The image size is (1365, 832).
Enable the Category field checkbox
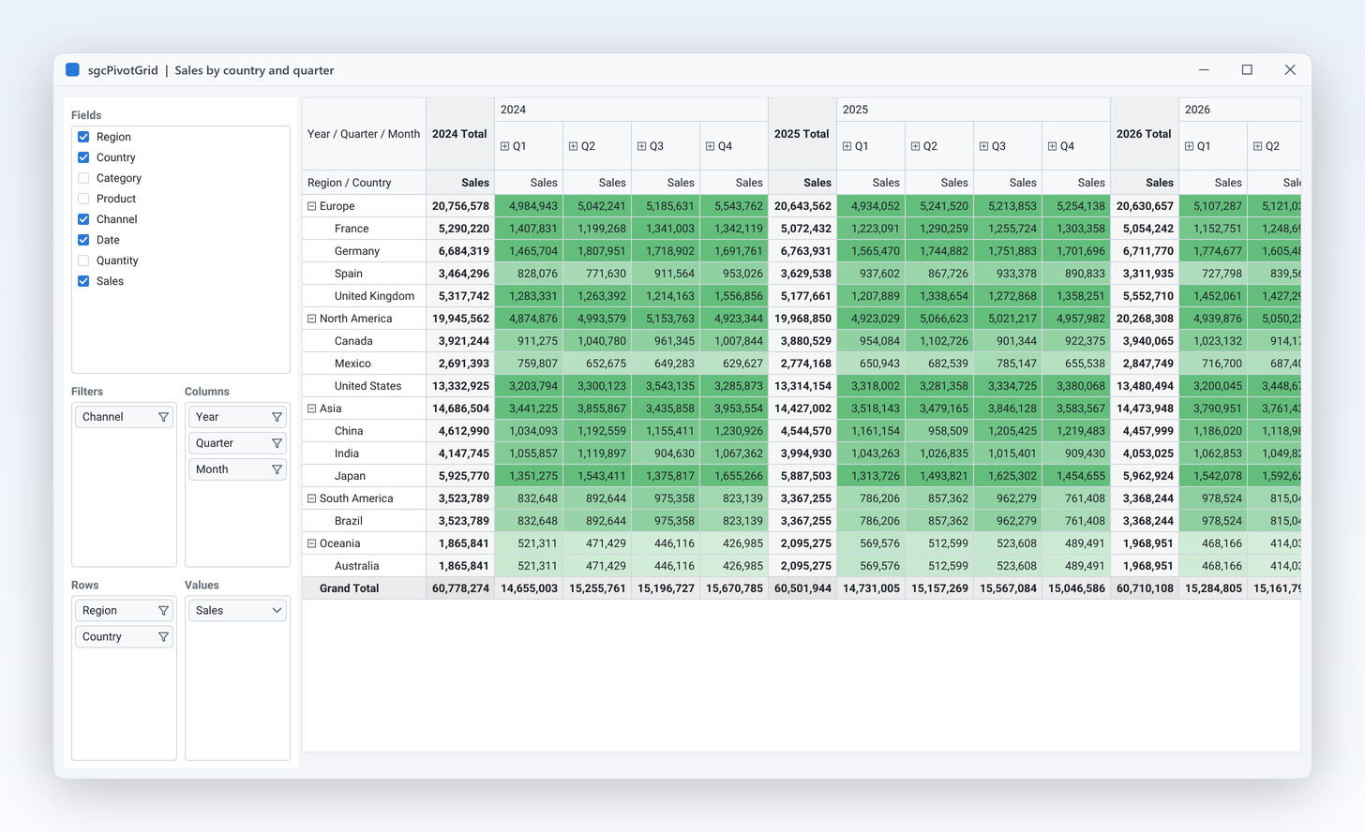point(83,178)
